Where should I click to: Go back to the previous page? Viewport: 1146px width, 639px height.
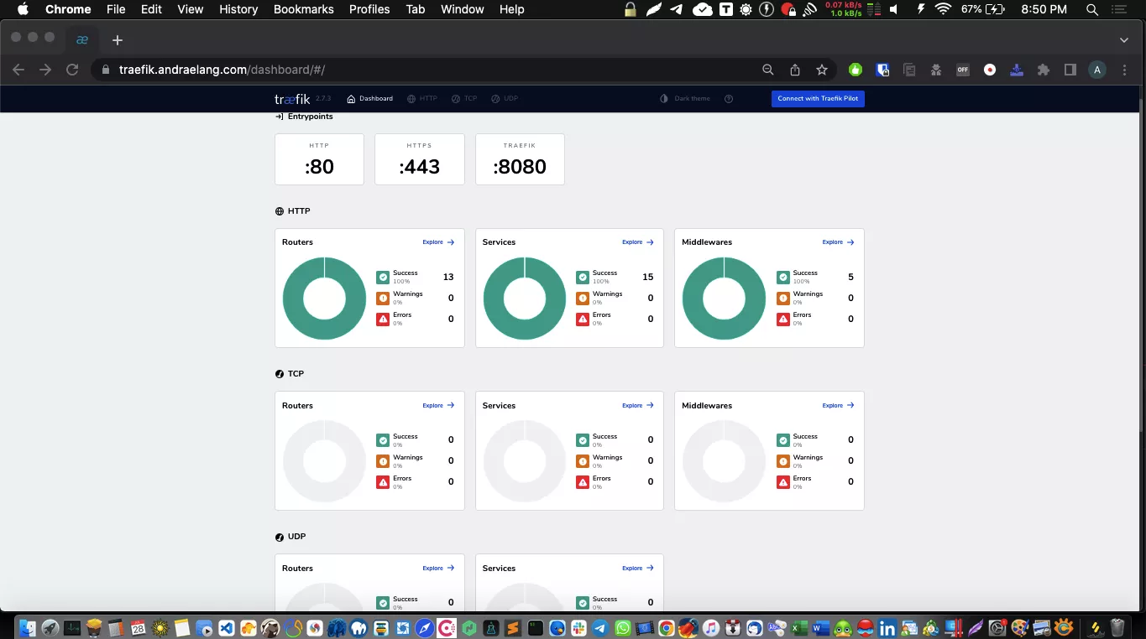point(18,70)
